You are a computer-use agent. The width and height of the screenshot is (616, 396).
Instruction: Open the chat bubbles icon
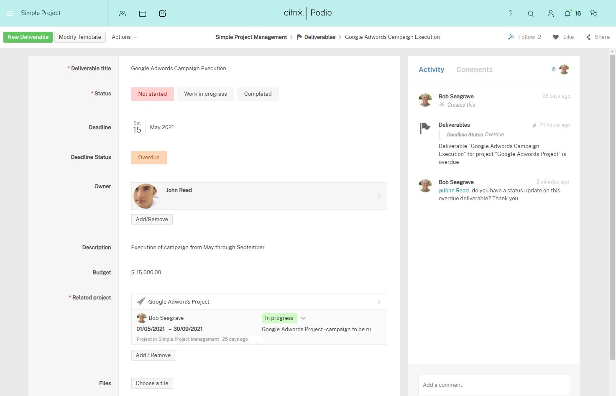pyautogui.click(x=593, y=13)
